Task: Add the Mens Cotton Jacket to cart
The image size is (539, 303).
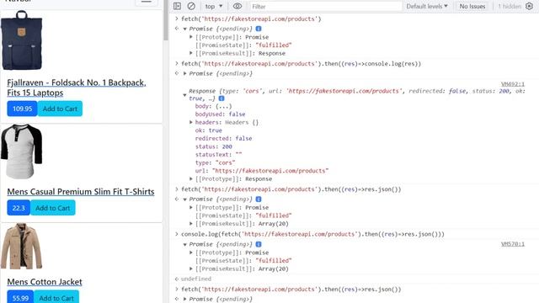Action: [x=56, y=298]
